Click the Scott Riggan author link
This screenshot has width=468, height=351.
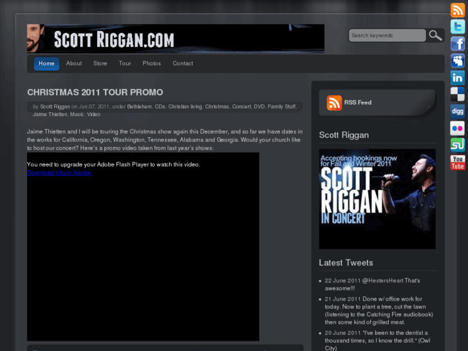click(x=55, y=107)
